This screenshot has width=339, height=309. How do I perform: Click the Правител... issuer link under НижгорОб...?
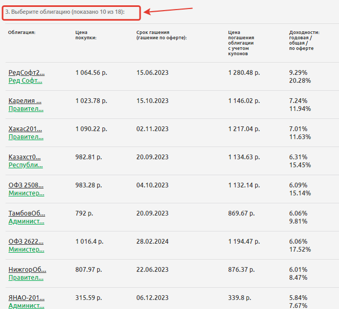click(26, 278)
